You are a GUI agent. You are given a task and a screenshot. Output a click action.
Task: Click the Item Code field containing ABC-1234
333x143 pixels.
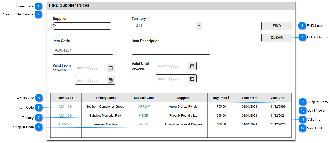[x=83, y=50]
